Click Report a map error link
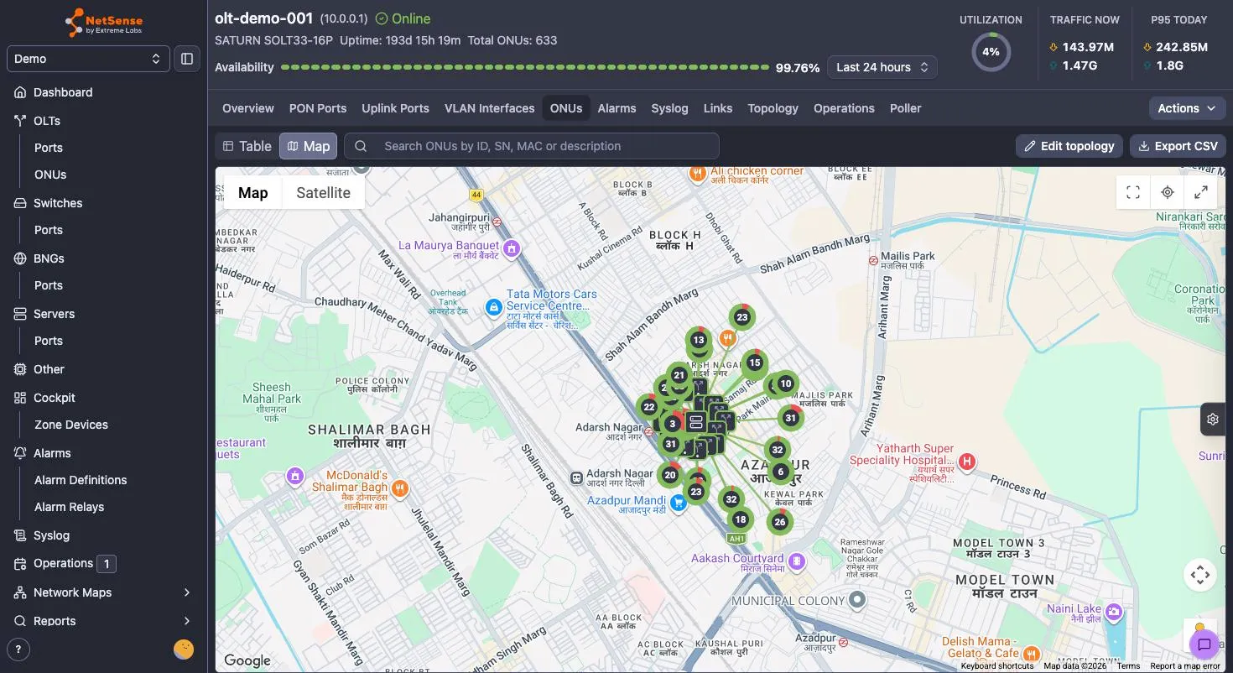Viewport: 1233px width, 673px height. 1185,666
